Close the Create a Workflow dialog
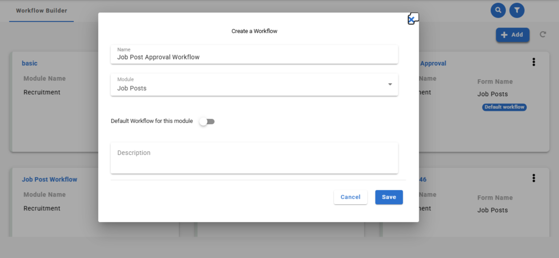Viewport: 559px width, 258px height. (412, 20)
